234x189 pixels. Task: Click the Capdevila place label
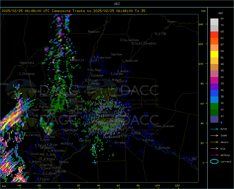point(77,60)
